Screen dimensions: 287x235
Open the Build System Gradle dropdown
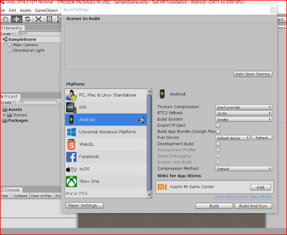(243, 119)
